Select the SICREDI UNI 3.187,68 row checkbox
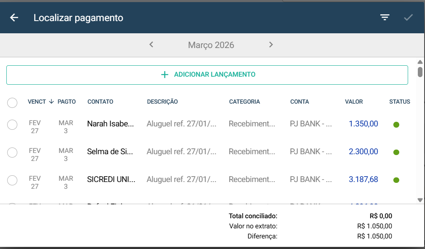Viewport: 425px width, 249px height. [12, 180]
